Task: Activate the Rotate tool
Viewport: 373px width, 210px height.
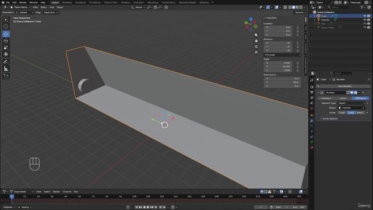Action: (x=6, y=41)
